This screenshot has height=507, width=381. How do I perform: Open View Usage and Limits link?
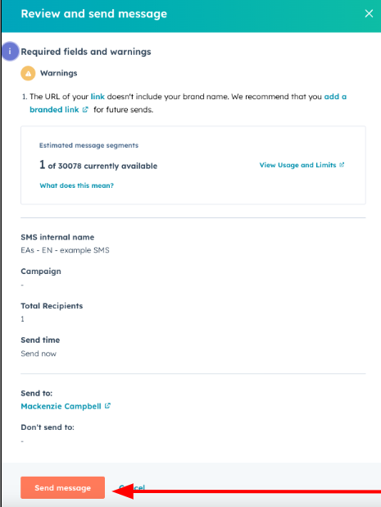point(297,165)
